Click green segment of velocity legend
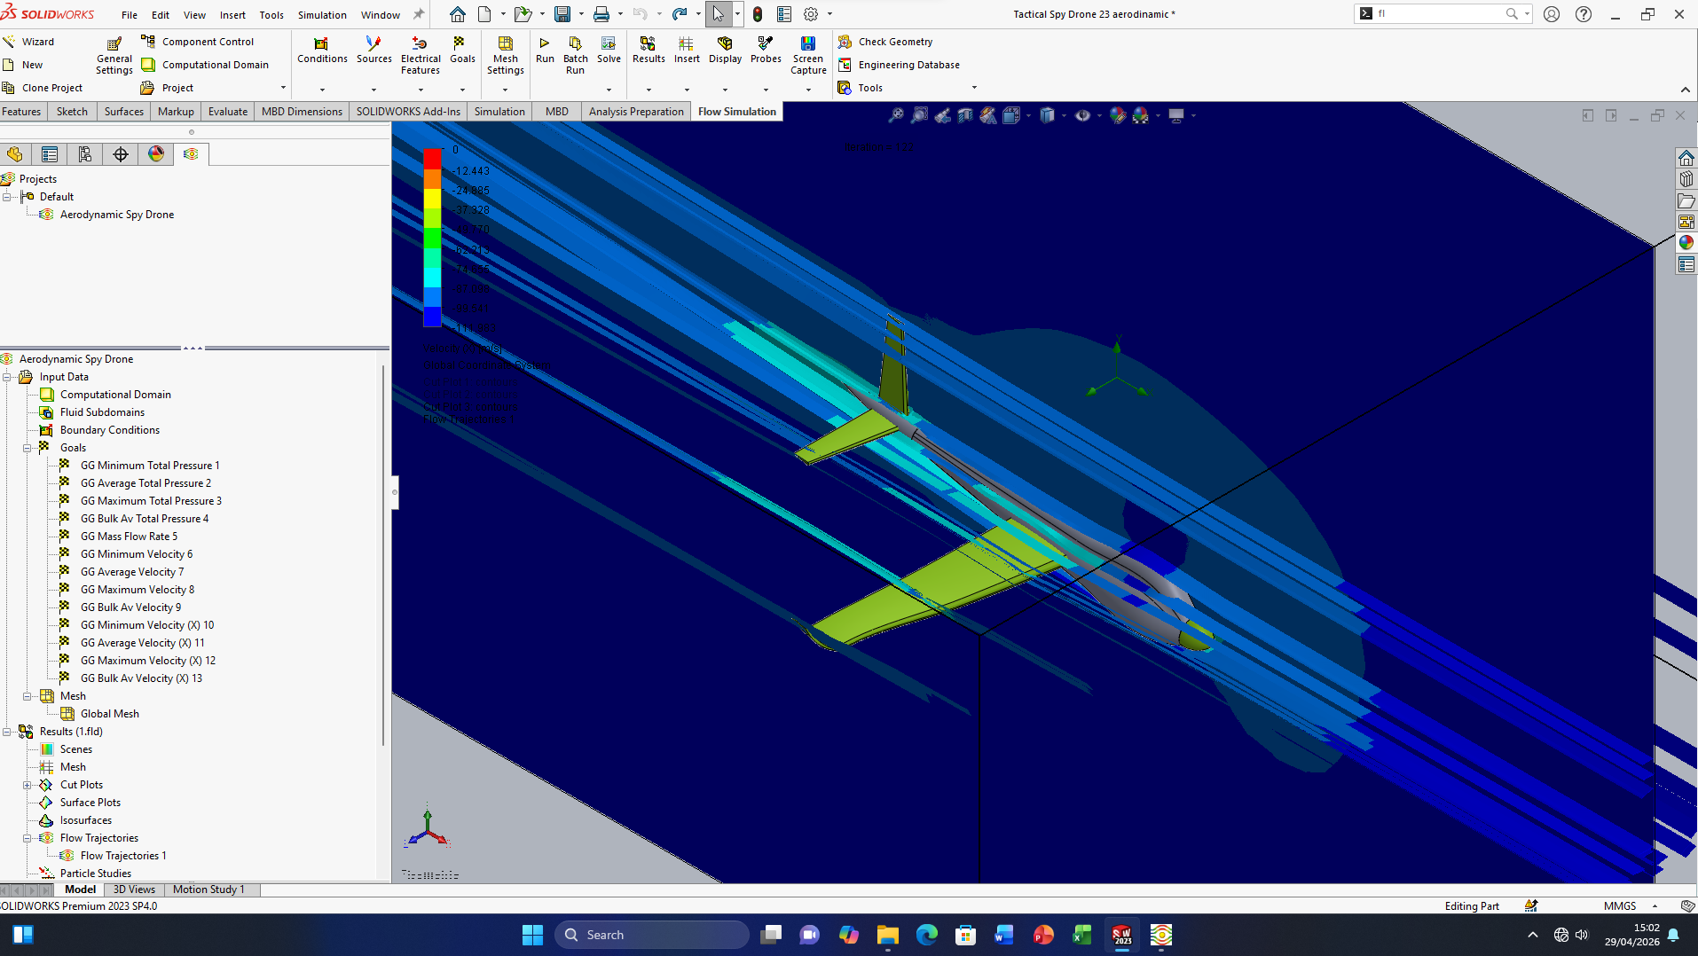 point(432,238)
